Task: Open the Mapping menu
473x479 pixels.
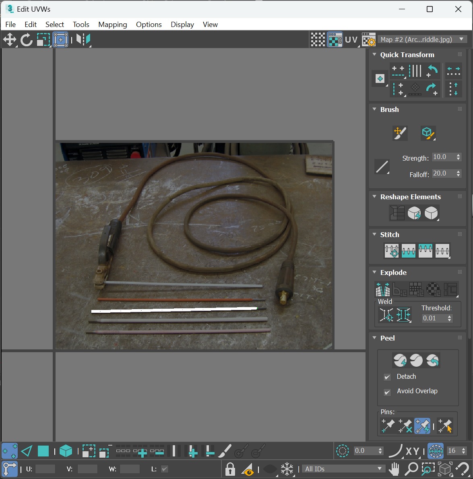Action: point(112,25)
